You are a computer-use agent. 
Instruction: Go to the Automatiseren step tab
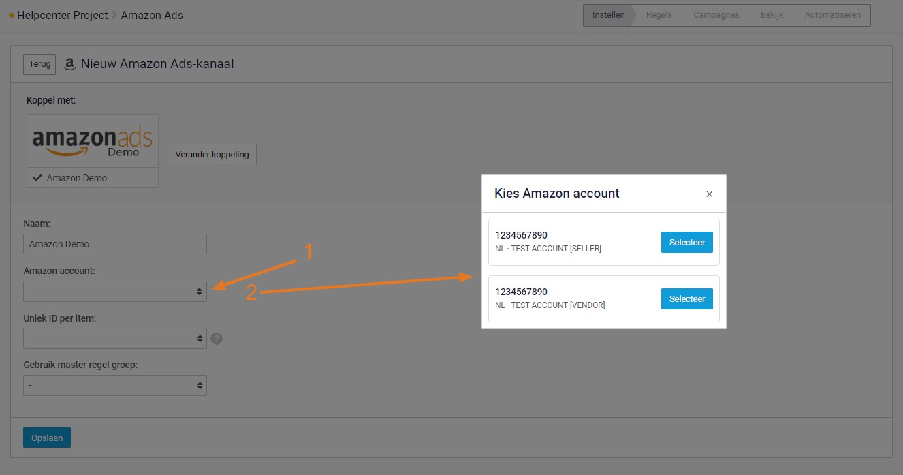[832, 15]
